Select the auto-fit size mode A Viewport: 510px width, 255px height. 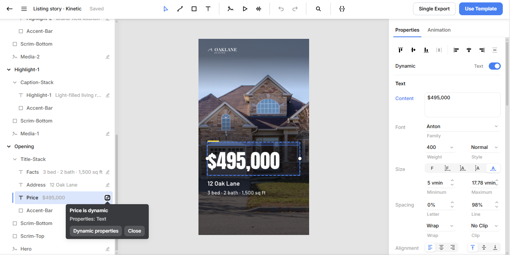(493, 169)
